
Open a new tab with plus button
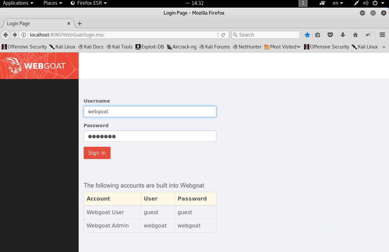coord(79,24)
